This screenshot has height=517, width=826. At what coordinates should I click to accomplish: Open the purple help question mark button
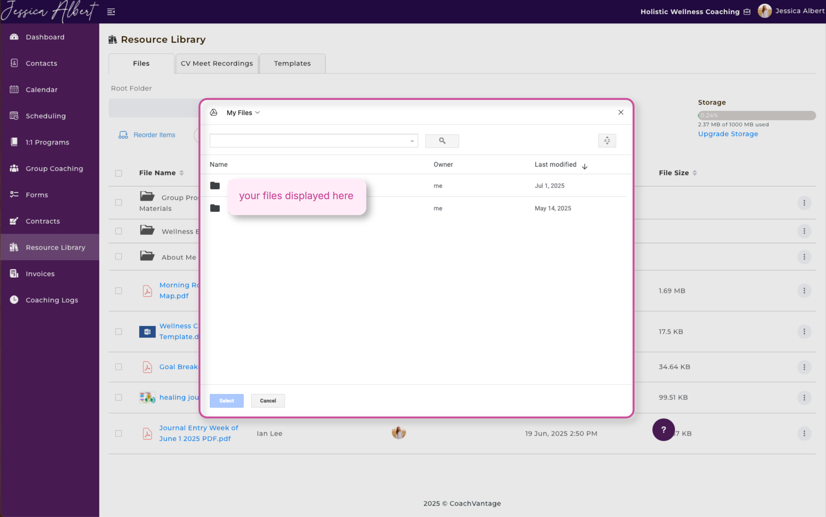coord(663,430)
